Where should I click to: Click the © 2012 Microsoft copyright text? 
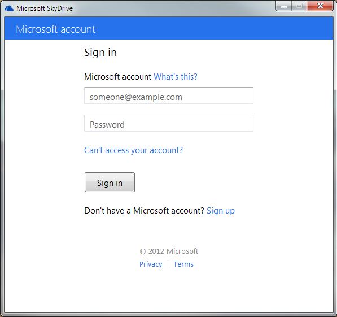[x=169, y=251]
